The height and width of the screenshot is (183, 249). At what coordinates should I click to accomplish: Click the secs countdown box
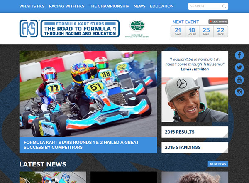(x=221, y=31)
